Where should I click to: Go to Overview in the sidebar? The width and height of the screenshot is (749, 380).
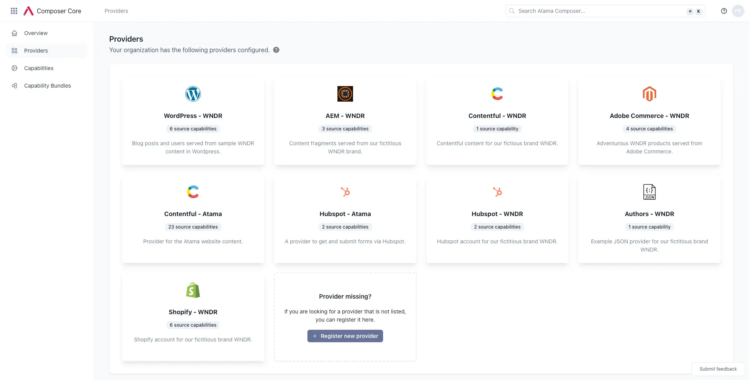pos(36,33)
